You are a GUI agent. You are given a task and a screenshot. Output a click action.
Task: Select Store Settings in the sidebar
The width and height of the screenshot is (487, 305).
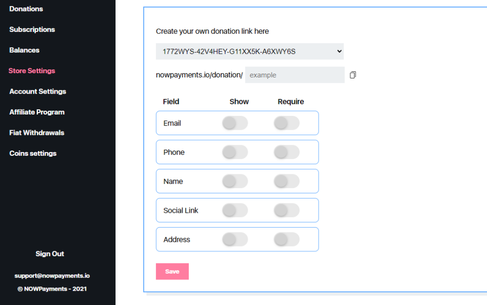32,71
